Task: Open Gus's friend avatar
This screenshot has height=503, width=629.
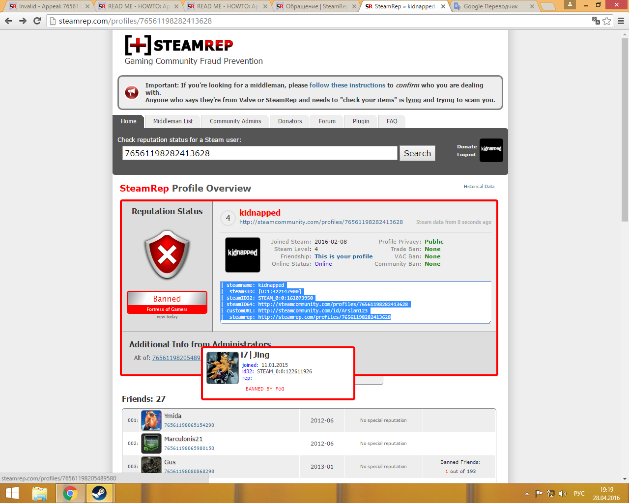Action: pos(151,465)
